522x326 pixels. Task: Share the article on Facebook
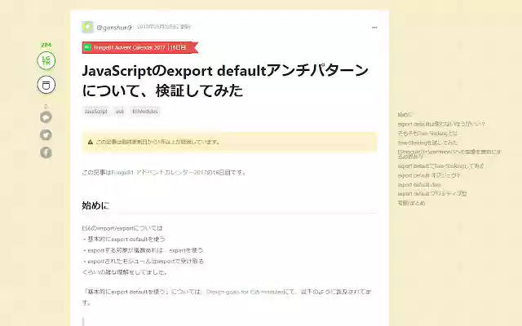[46, 152]
